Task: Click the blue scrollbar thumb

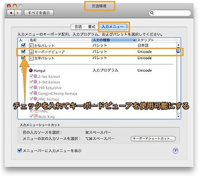Action: pos(178,50)
